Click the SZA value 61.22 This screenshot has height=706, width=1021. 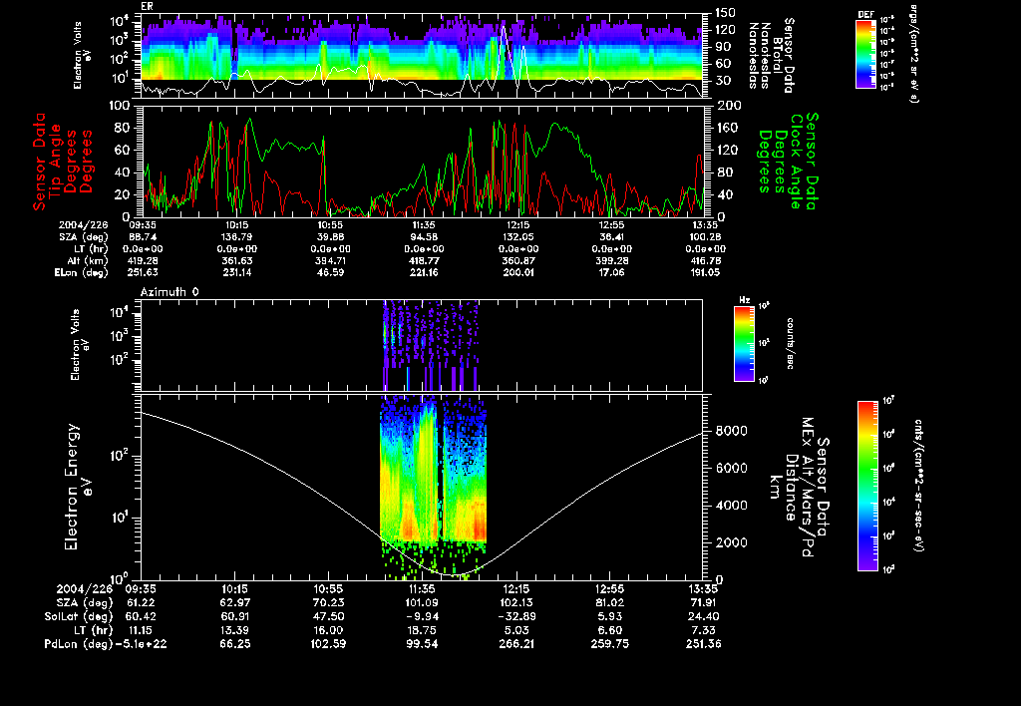tap(140, 602)
